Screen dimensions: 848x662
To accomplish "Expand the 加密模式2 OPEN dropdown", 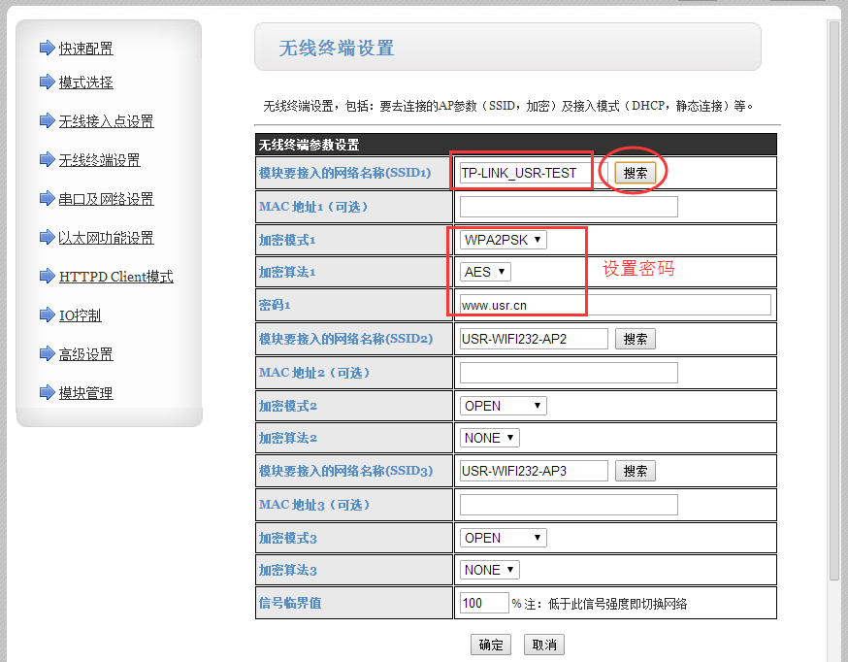I will [504, 405].
